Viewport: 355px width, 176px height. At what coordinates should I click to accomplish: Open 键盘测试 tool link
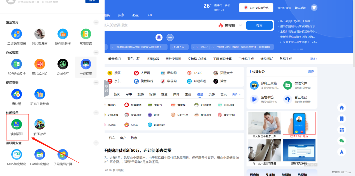click(x=266, y=59)
